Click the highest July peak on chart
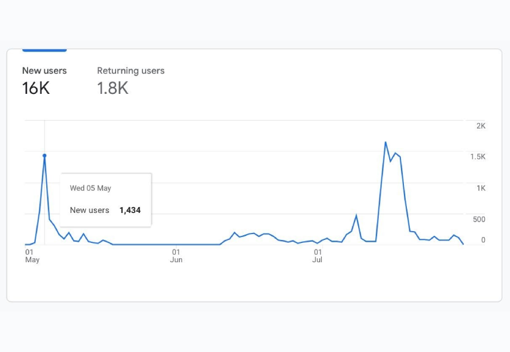 [x=386, y=142]
